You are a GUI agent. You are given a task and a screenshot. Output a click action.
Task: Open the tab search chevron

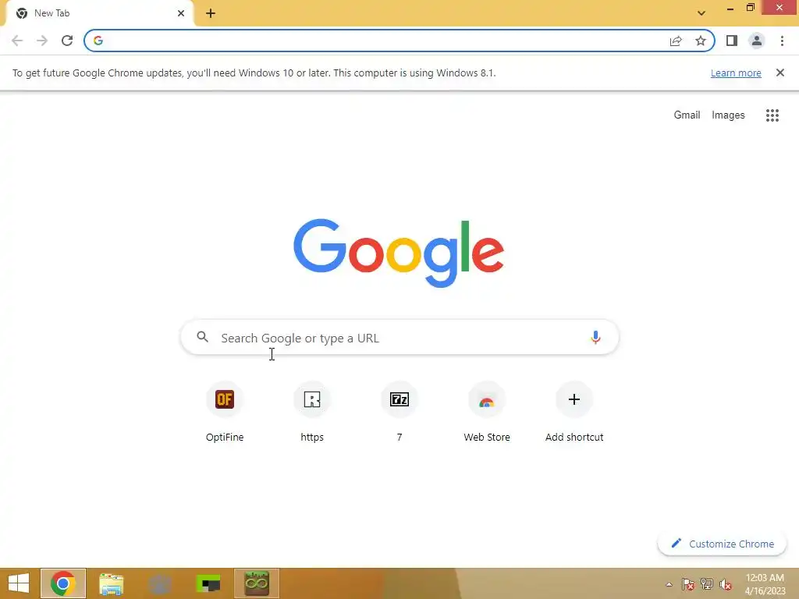pyautogui.click(x=701, y=13)
